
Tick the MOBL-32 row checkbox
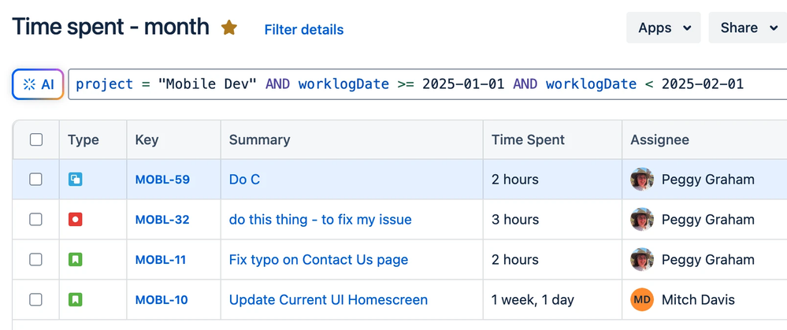tap(36, 220)
